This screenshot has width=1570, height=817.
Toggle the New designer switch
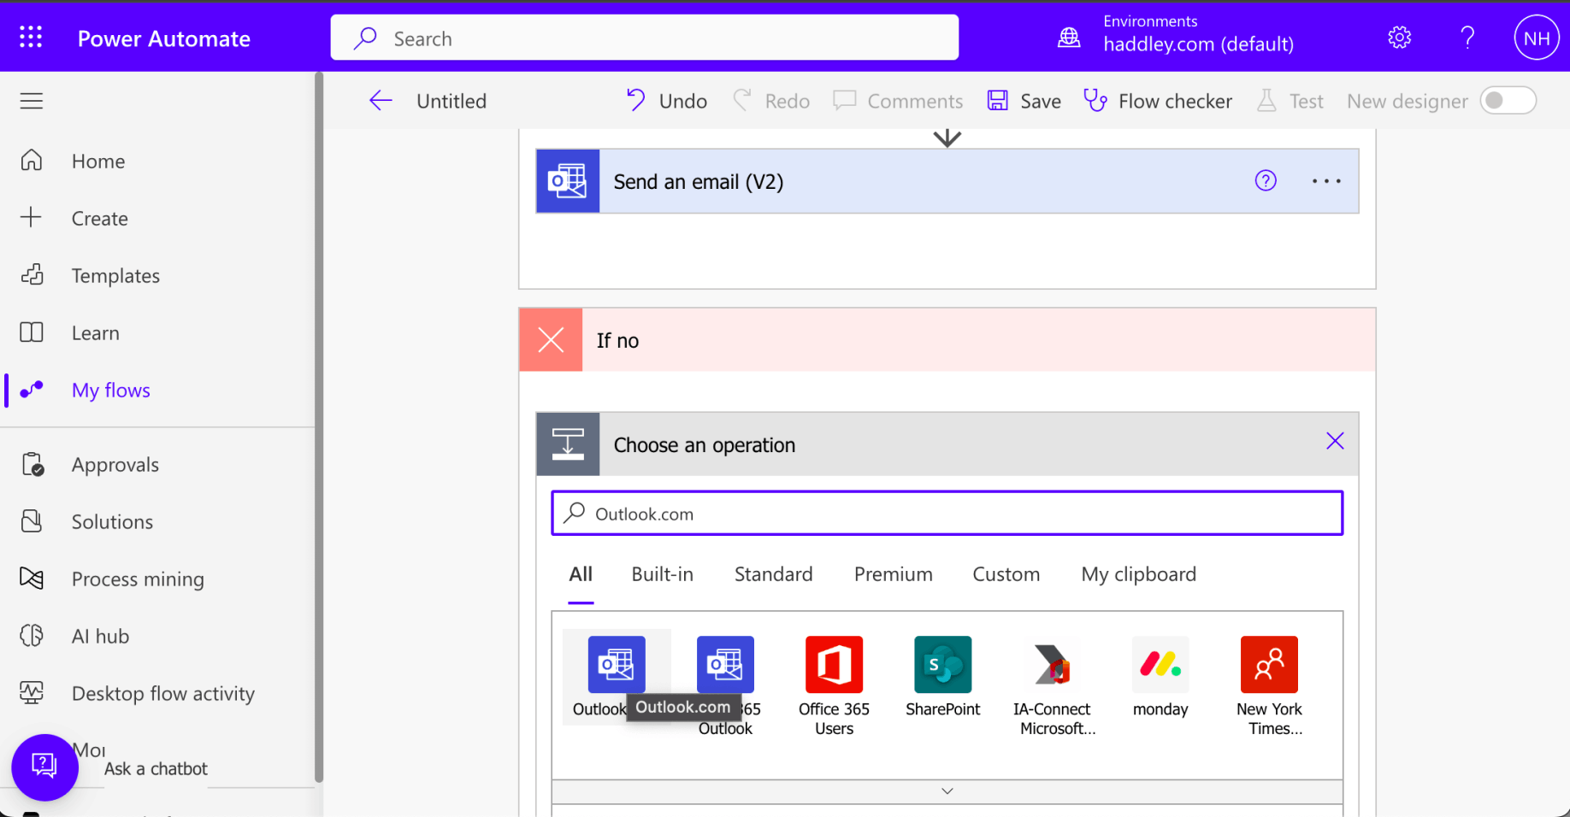[1508, 101]
